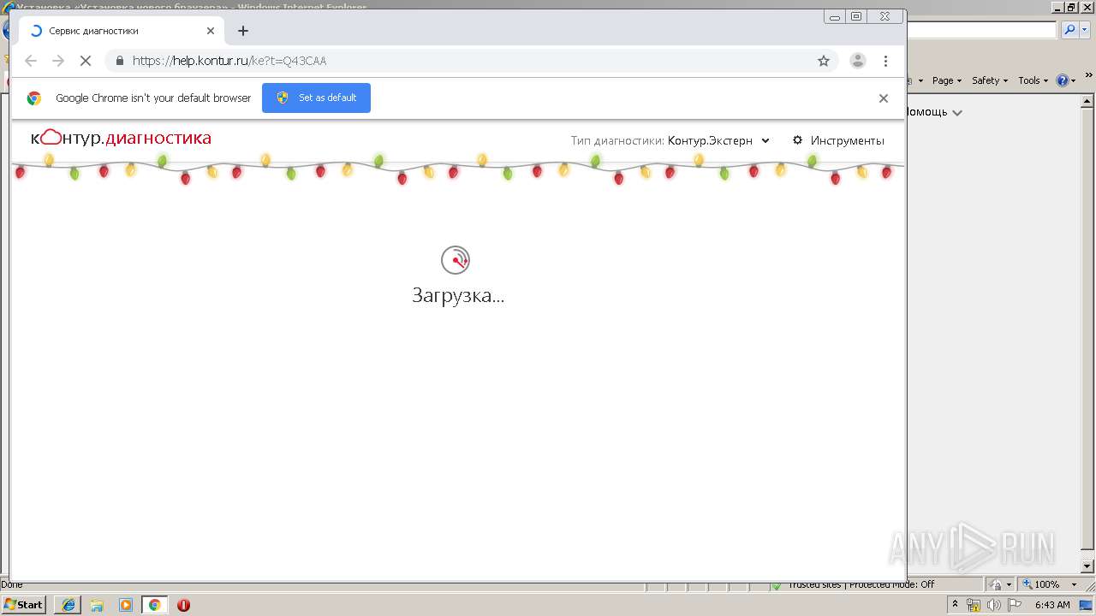Image resolution: width=1096 pixels, height=616 pixels.
Task: Open Opera from the taskbar
Action: click(183, 605)
